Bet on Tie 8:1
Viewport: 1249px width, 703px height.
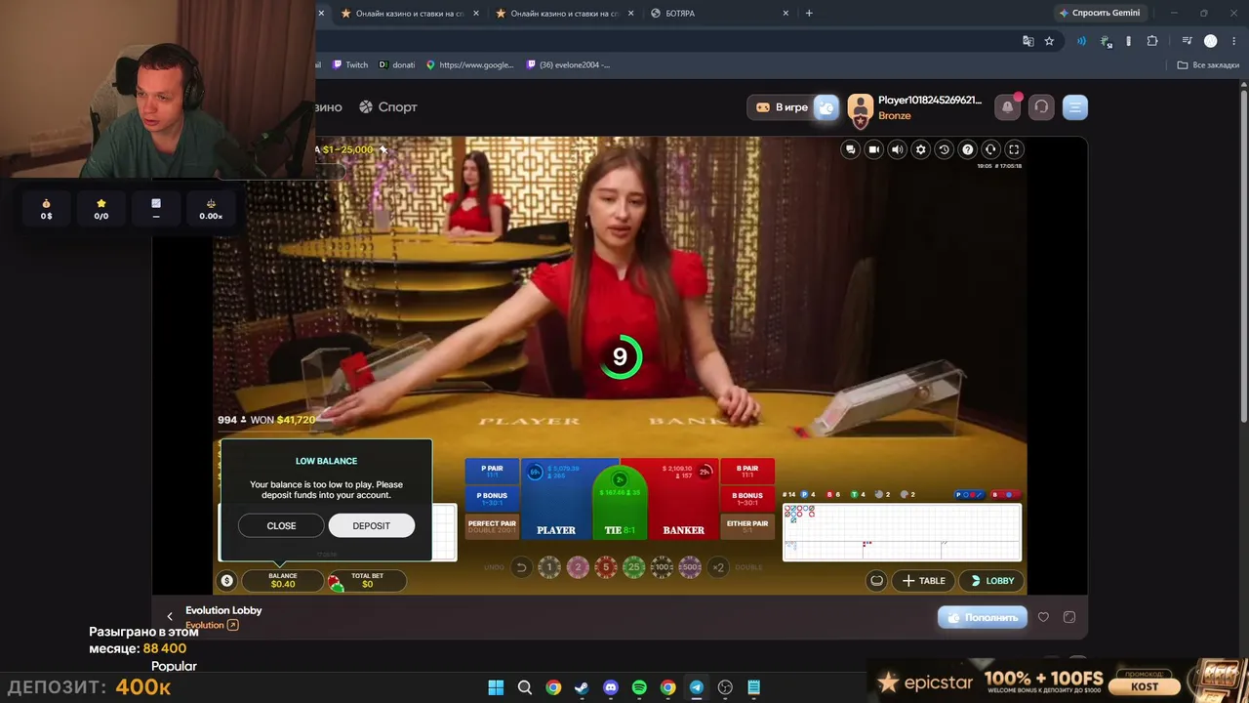pyautogui.click(x=620, y=505)
